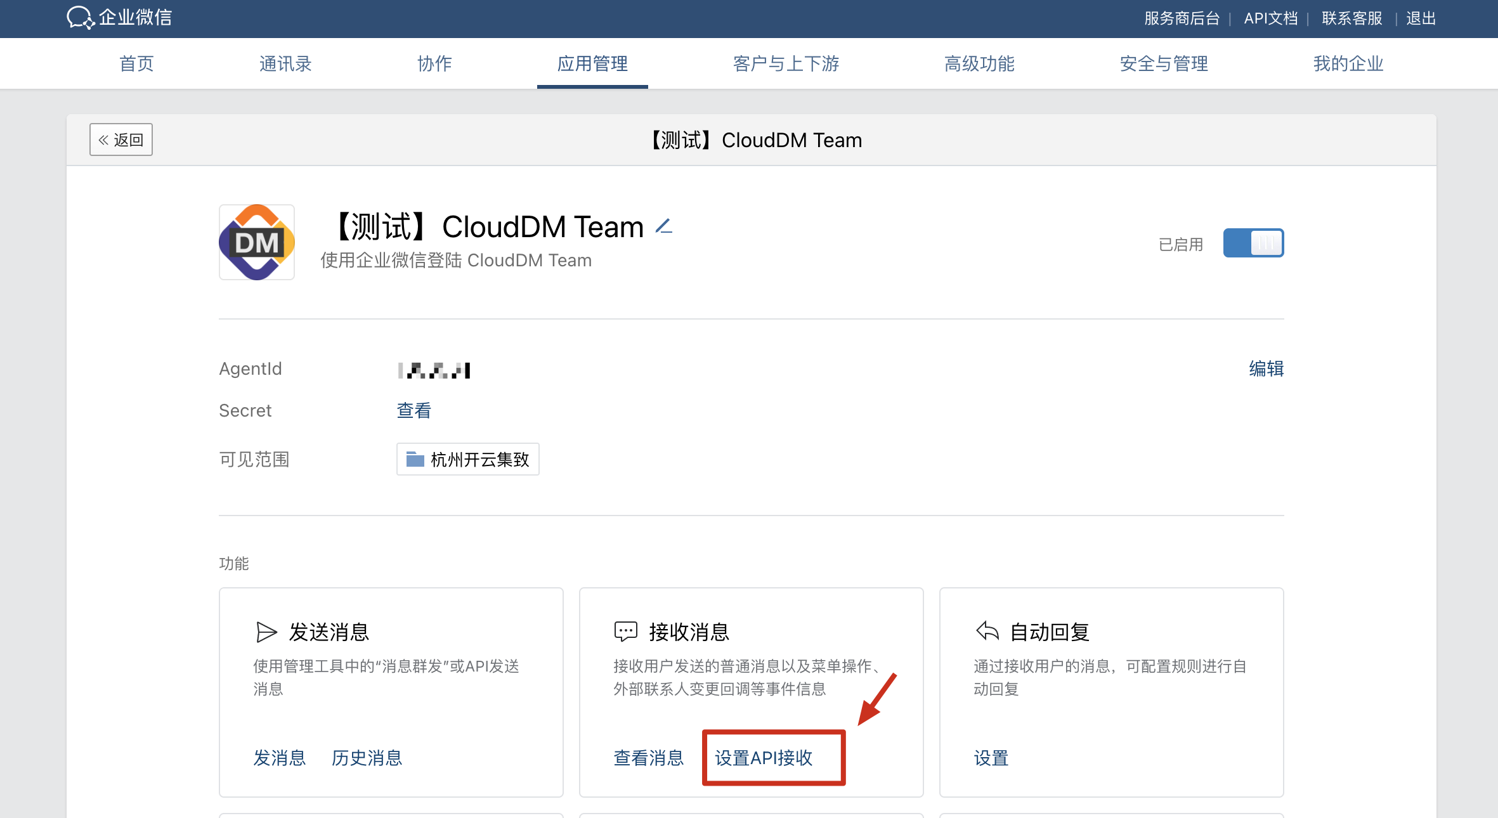Toggle the 已启用 app switch

pos(1253,243)
